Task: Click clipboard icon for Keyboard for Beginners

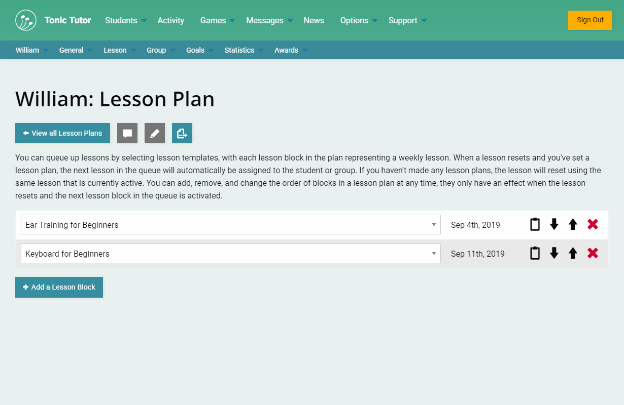Action: click(535, 253)
